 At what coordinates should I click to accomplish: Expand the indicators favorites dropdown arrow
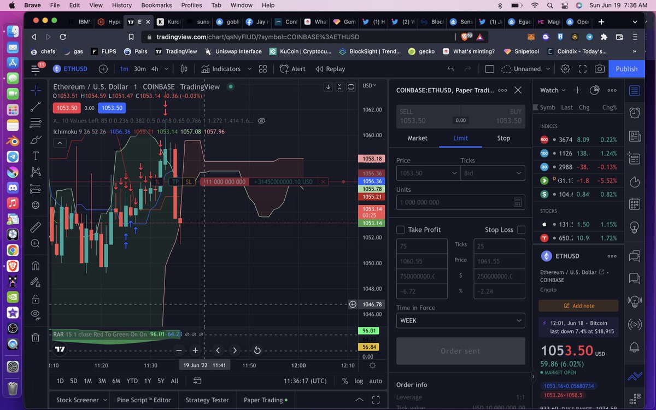pos(249,69)
